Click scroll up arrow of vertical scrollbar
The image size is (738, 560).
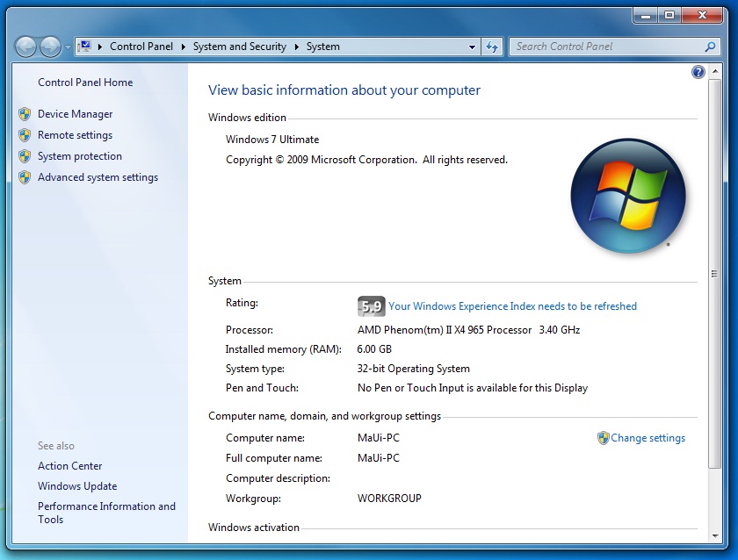pyautogui.click(x=715, y=71)
